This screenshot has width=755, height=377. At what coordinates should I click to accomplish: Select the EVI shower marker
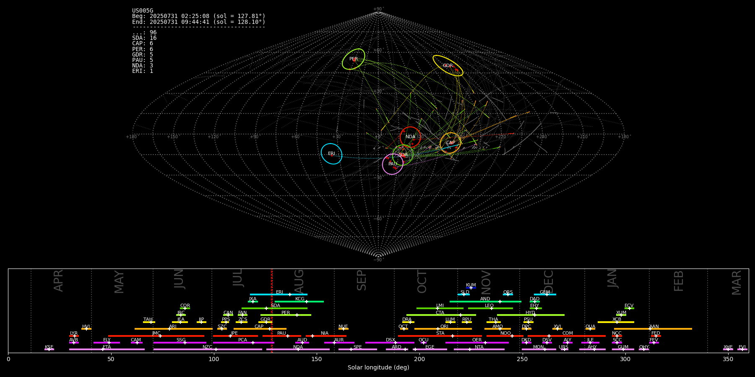pyautogui.click(x=742, y=349)
